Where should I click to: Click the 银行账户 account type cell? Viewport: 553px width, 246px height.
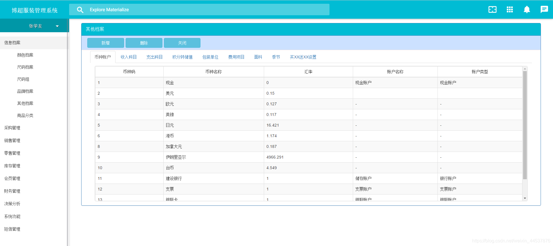[480, 178]
